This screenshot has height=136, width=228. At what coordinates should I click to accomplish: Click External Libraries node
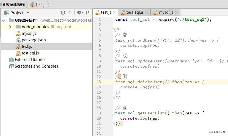pos(30,60)
